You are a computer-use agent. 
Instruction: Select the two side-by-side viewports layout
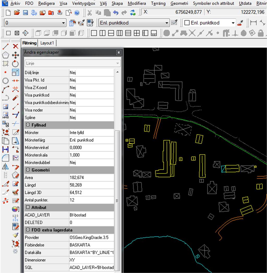(102, 33)
